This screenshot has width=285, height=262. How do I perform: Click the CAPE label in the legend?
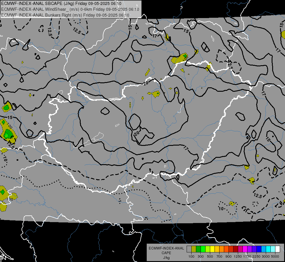pos(166,253)
